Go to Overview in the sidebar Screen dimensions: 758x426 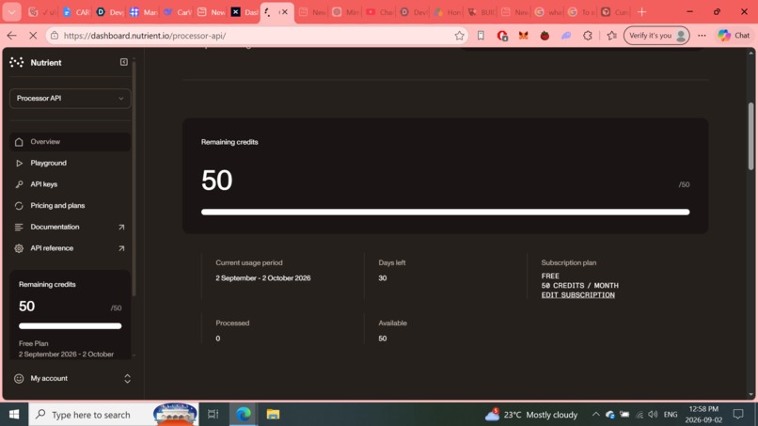71,142
